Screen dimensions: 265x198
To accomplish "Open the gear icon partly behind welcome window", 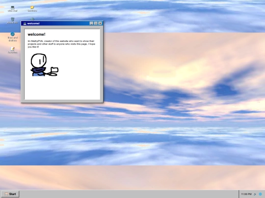I will click(32, 19).
